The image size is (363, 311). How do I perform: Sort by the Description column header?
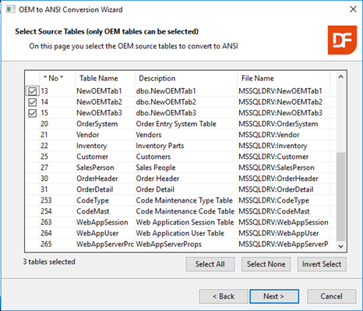pos(186,78)
